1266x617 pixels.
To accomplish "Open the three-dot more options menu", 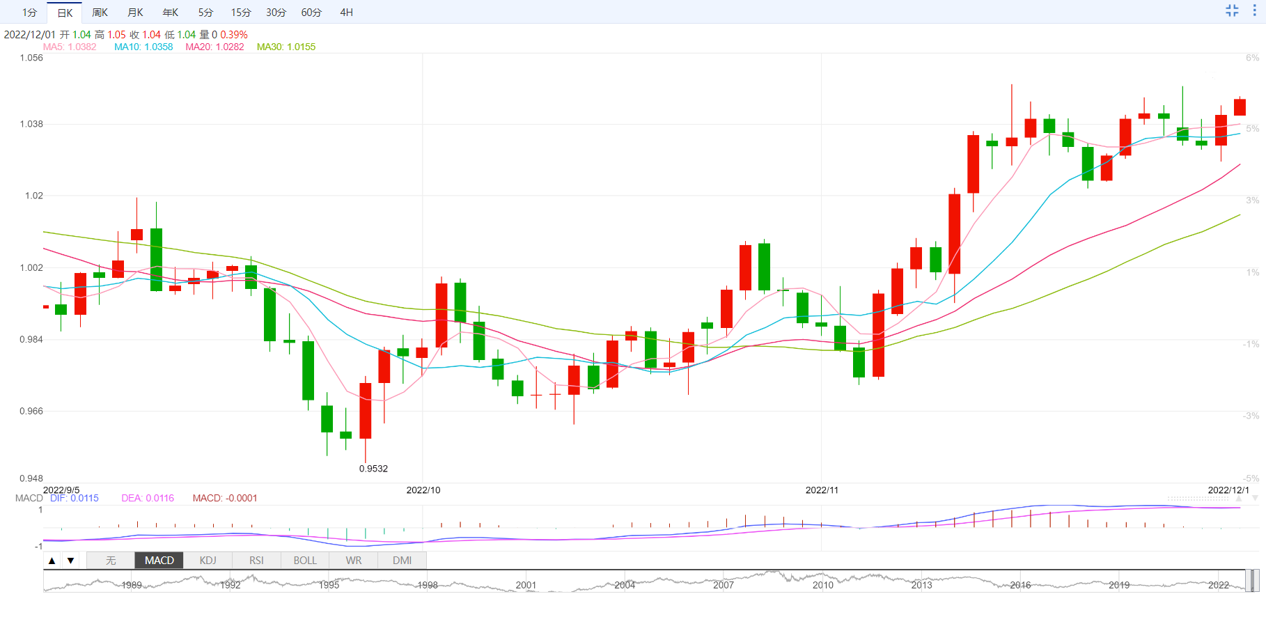I will [1254, 10].
